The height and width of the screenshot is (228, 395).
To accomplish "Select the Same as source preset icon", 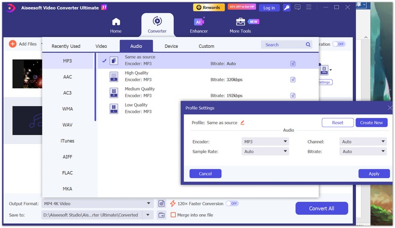I will [x=114, y=61].
